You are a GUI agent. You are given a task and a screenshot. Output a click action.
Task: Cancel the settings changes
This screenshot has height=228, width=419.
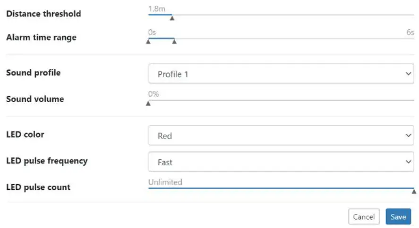(x=364, y=217)
